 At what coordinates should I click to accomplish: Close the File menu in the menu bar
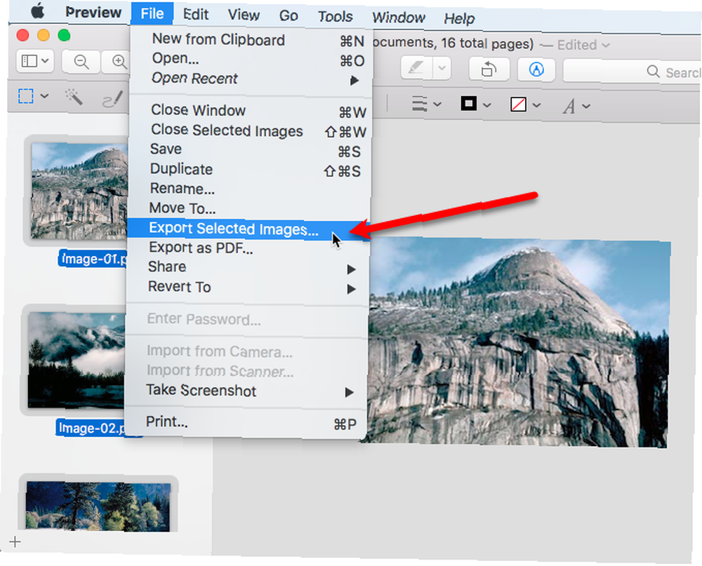152,13
